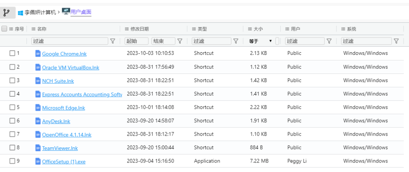Check the box for row 8
The height and width of the screenshot is (172, 409).
[12, 147]
